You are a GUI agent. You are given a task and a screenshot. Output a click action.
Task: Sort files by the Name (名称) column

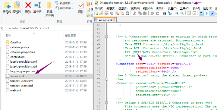[x=8, y=36]
